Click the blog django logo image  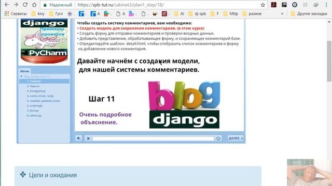[x=184, y=104]
